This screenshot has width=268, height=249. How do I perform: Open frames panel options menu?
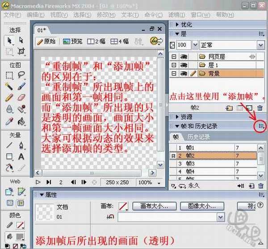click(x=261, y=126)
